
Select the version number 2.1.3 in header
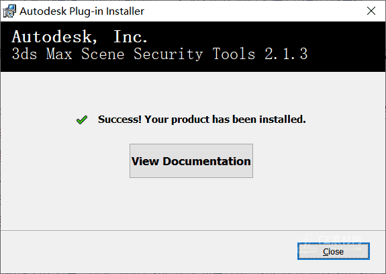tap(286, 54)
